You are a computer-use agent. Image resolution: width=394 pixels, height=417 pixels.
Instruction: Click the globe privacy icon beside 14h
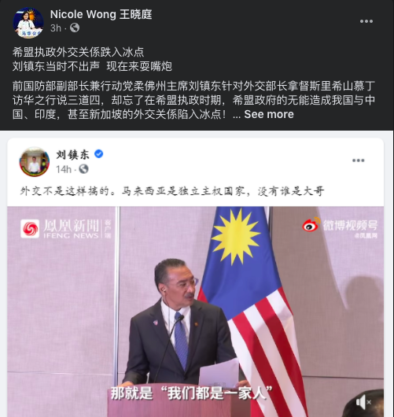pyautogui.click(x=83, y=169)
